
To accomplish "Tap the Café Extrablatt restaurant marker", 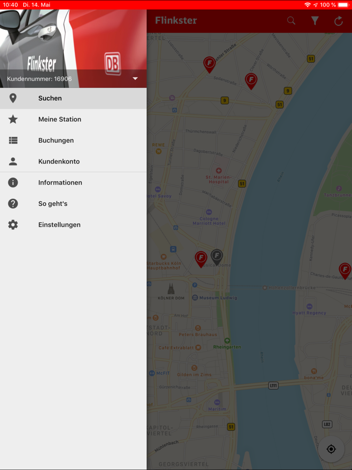I will [198, 347].
